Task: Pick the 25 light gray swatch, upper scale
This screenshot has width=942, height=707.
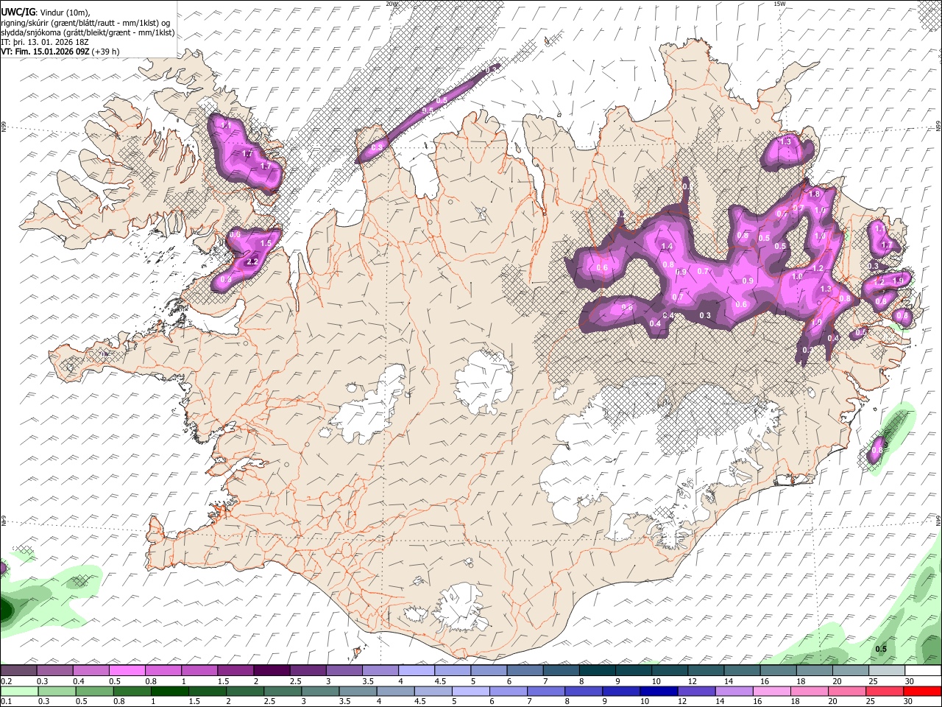Action: [888, 670]
